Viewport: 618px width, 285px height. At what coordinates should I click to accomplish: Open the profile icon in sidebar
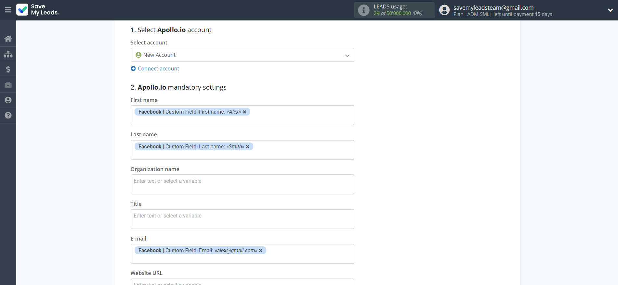[x=8, y=100]
